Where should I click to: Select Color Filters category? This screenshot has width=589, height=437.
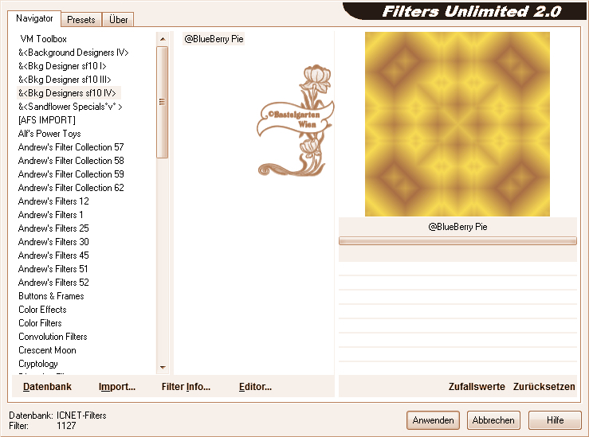(x=40, y=323)
